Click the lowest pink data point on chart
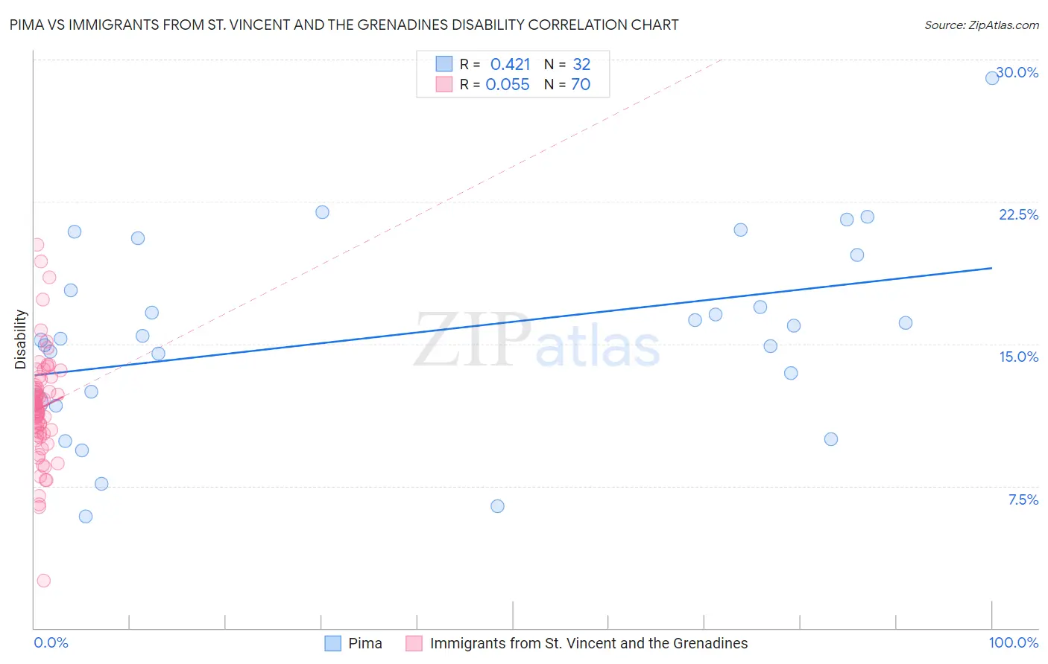This screenshot has width=1048, height=664. (x=43, y=581)
